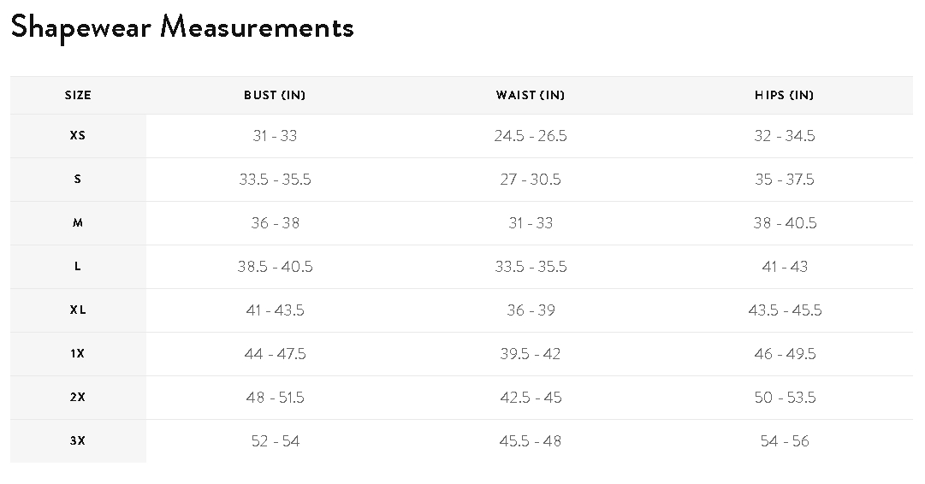Image resolution: width=925 pixels, height=484 pixels.
Task: Click hips value 46 - 49.5
Action: [x=785, y=354]
